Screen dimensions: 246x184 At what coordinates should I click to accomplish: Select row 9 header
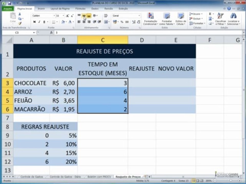7,135
